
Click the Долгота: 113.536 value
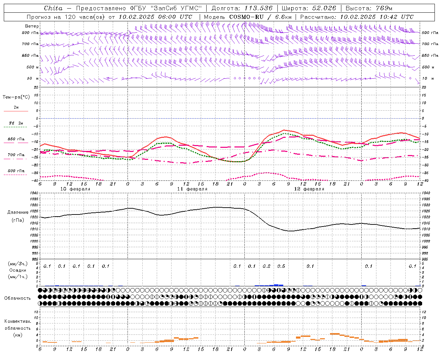(x=242, y=8)
